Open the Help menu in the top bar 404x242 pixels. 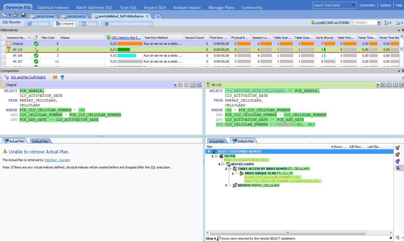tap(399, 5)
